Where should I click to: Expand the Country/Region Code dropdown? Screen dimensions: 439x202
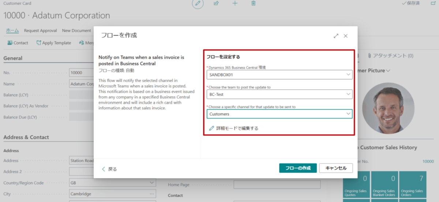tap(152, 183)
